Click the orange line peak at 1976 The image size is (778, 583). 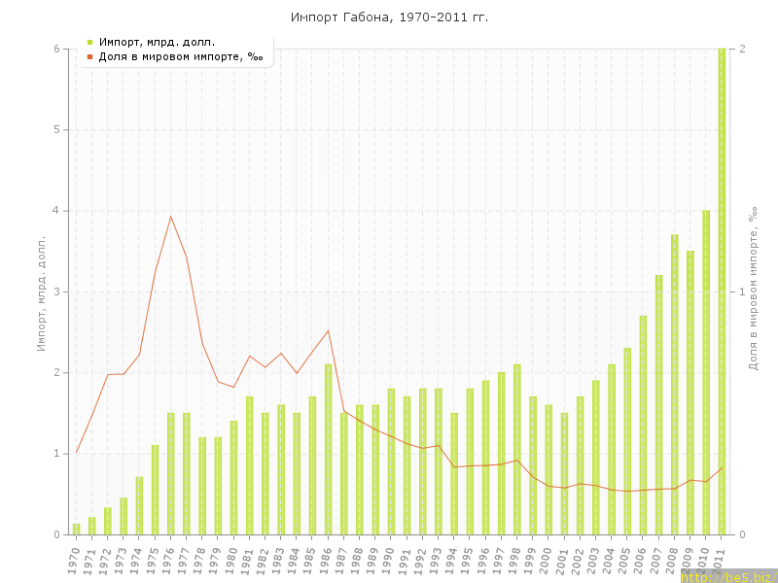[171, 217]
